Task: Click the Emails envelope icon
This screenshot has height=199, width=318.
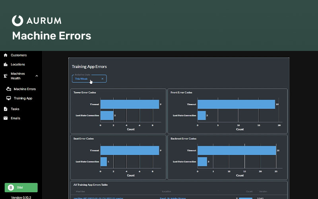Action: (x=6, y=118)
